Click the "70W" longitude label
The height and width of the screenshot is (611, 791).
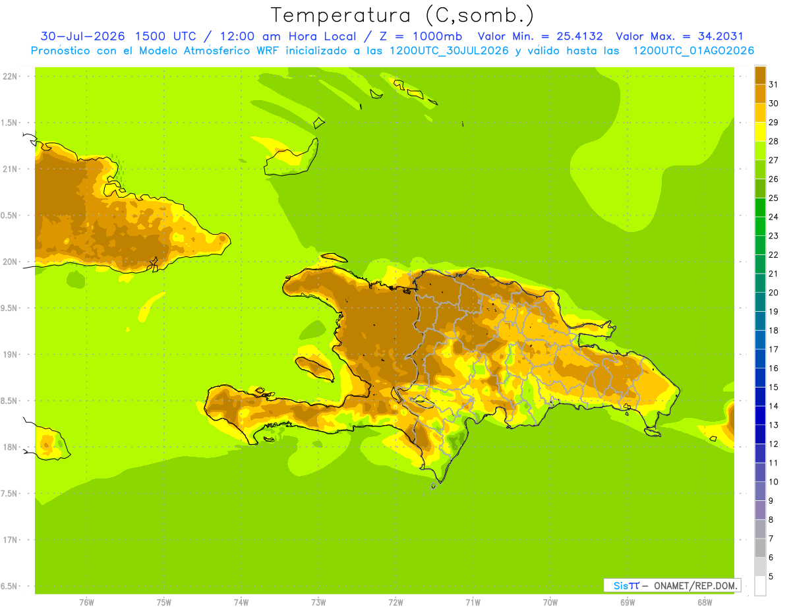click(x=550, y=602)
